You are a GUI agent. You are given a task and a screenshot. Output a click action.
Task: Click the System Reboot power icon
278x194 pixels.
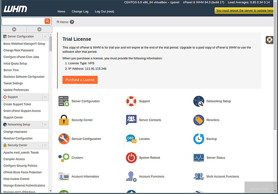(x=131, y=158)
